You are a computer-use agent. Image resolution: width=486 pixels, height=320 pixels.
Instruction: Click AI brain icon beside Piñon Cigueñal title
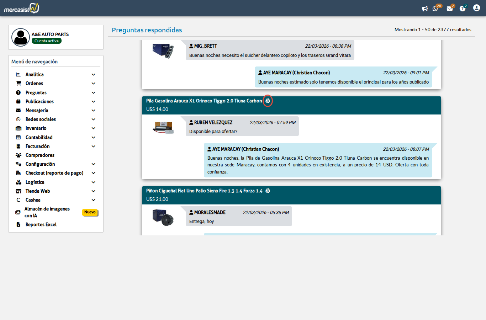point(268,191)
